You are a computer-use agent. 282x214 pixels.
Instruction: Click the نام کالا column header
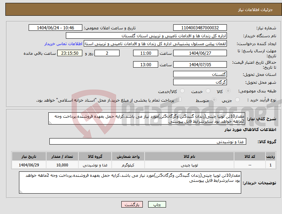coord(189,156)
